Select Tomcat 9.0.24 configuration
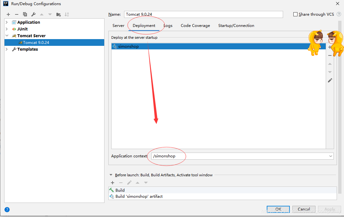This screenshot has width=344, height=217. click(x=54, y=43)
